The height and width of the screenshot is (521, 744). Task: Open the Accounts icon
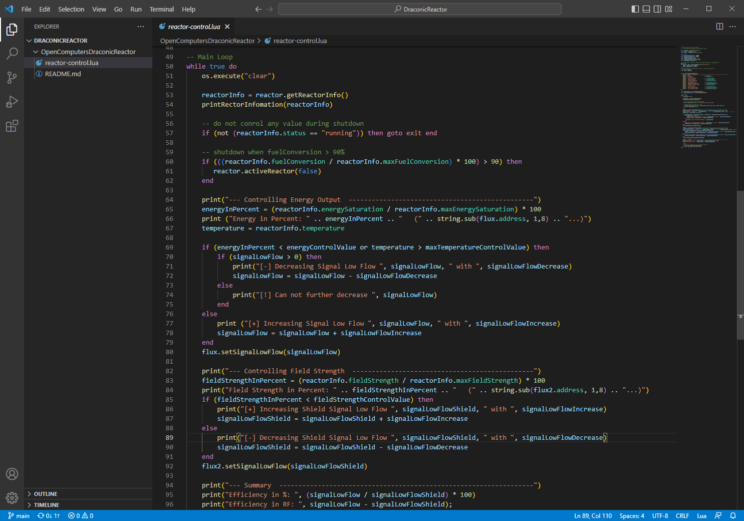point(12,473)
